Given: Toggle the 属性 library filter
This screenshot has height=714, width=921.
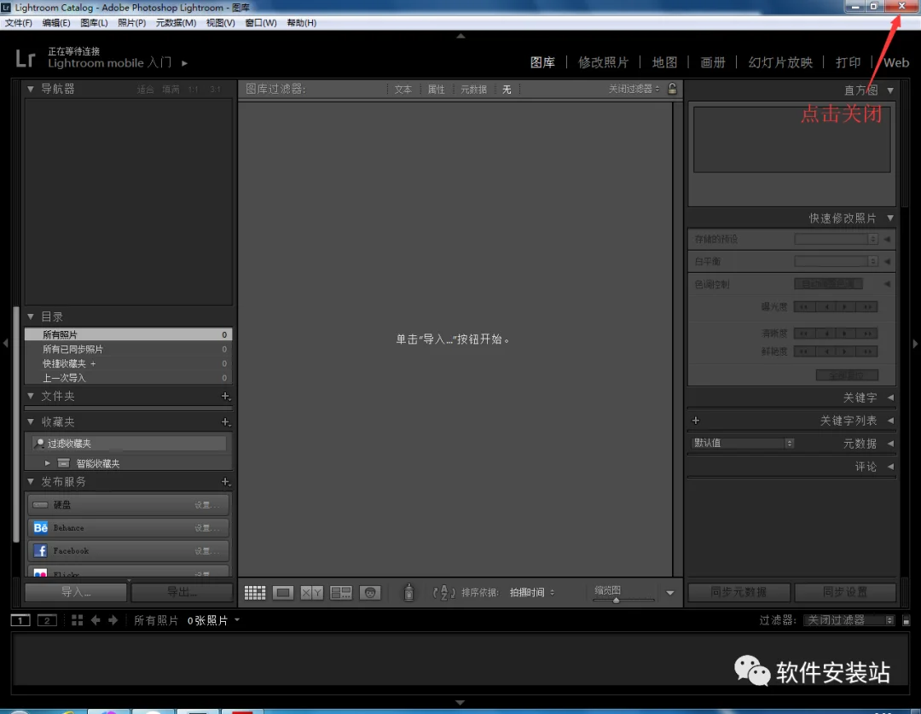Looking at the screenshot, I should click(x=436, y=90).
